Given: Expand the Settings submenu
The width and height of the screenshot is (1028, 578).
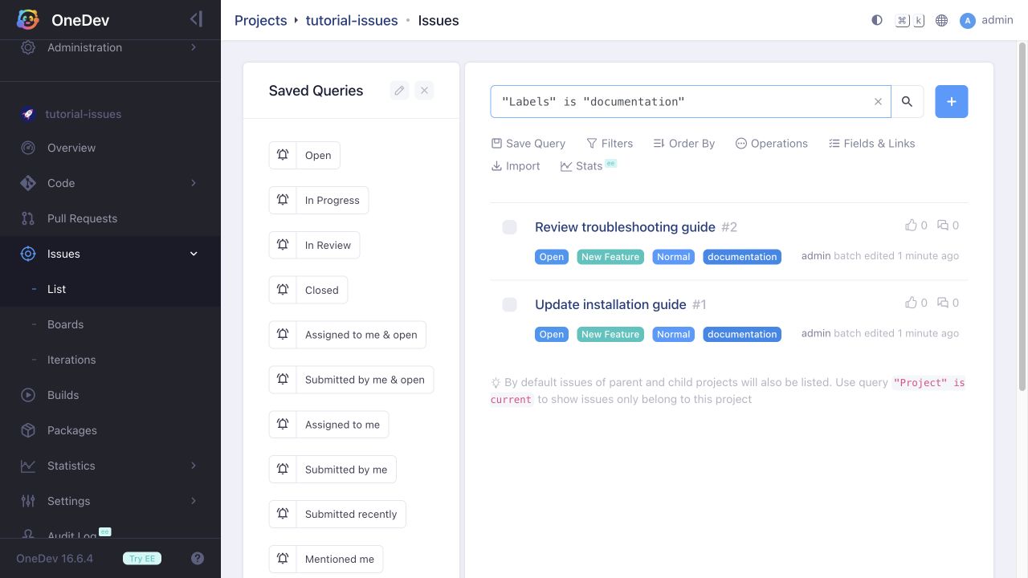Looking at the screenshot, I should click(194, 501).
